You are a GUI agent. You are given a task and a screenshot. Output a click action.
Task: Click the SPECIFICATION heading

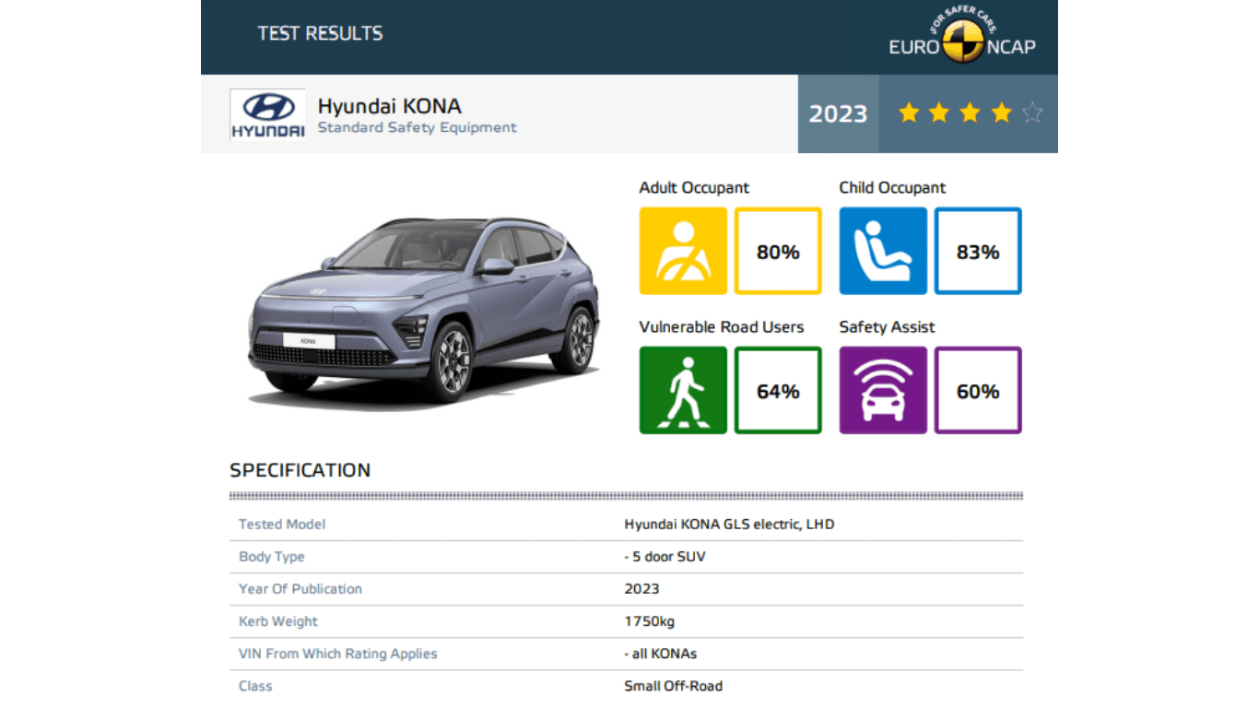[x=300, y=470]
